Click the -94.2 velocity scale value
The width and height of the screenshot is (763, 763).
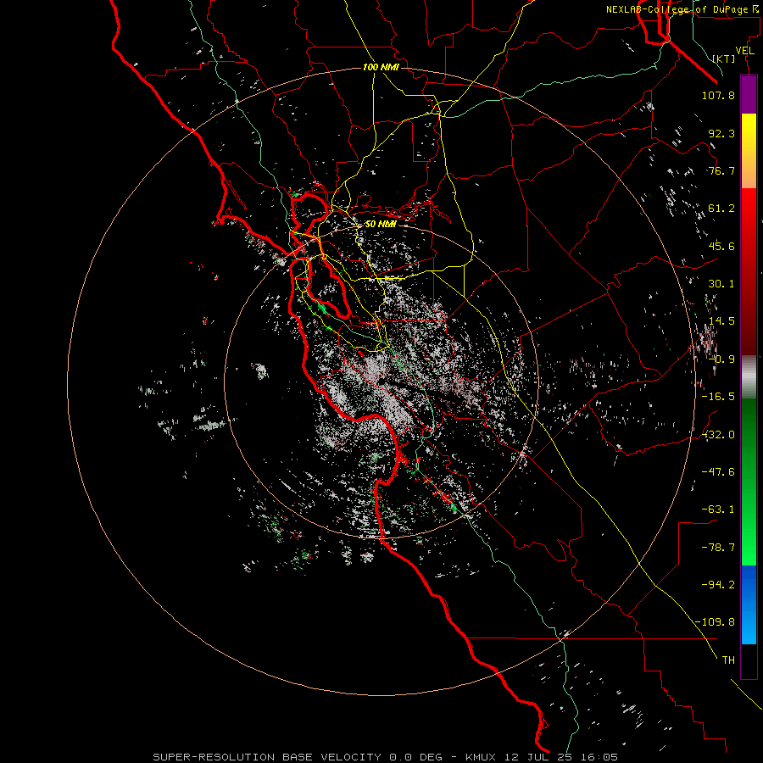pyautogui.click(x=718, y=585)
